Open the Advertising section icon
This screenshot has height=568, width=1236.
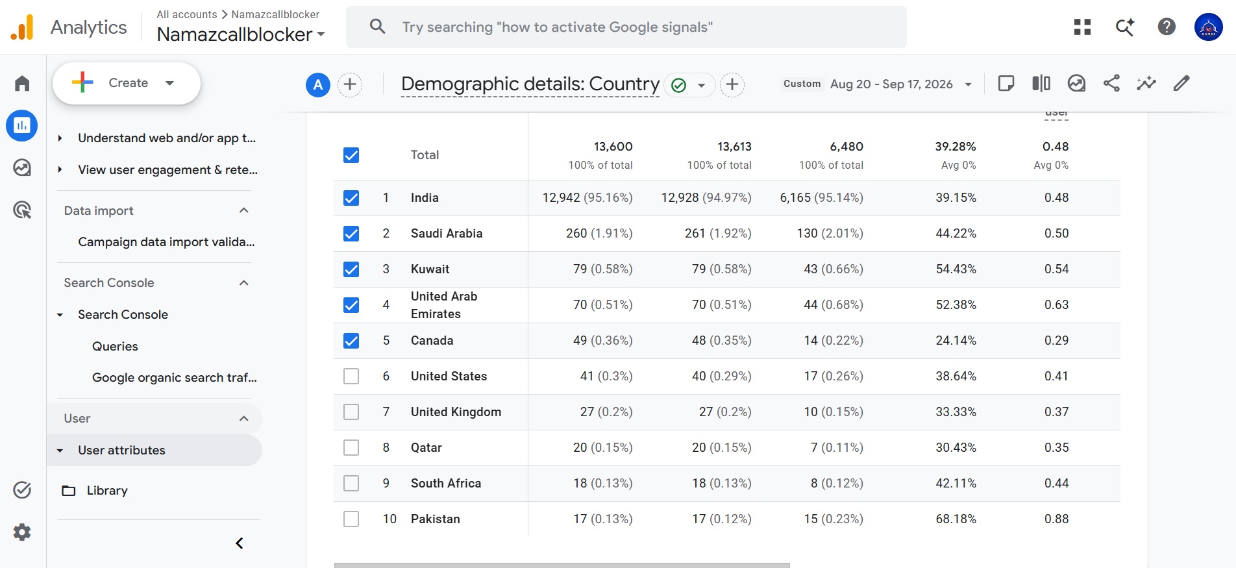[x=22, y=210]
